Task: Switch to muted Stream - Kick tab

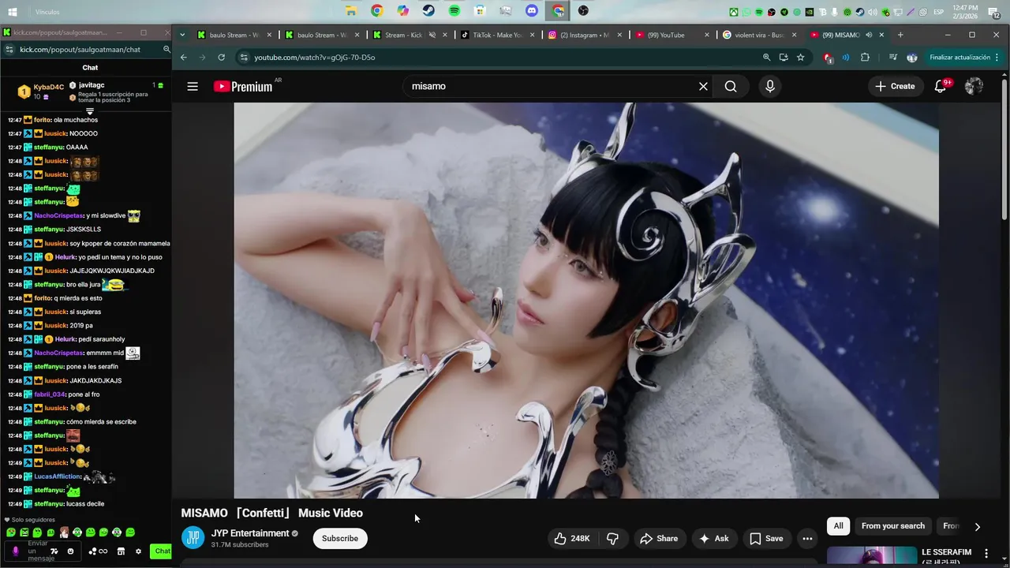Action: pos(410,35)
